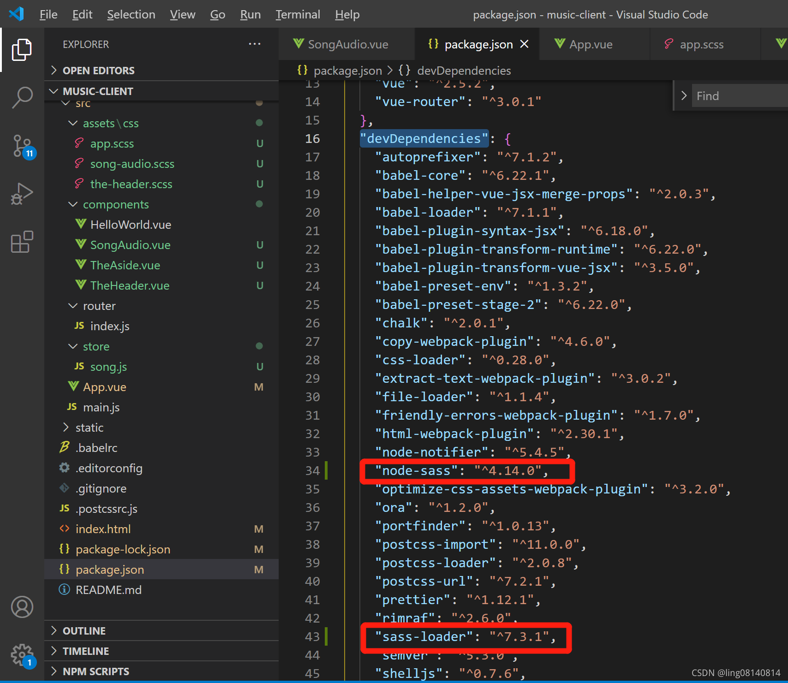Open the Edit menu
Viewport: 788px width, 683px height.
(82, 14)
